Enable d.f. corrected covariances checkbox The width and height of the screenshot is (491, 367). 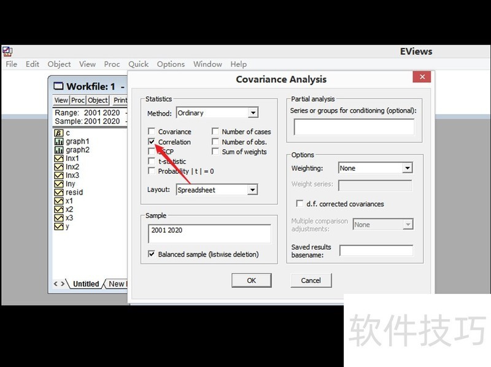[300, 204]
